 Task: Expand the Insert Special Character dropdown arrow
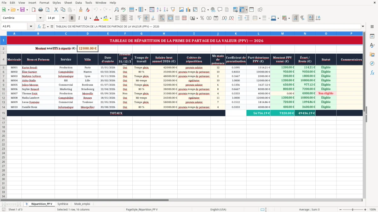point(208,10)
